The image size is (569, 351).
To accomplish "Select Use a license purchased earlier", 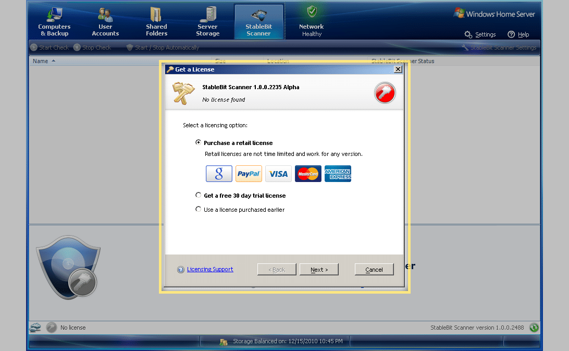I will pyautogui.click(x=199, y=209).
